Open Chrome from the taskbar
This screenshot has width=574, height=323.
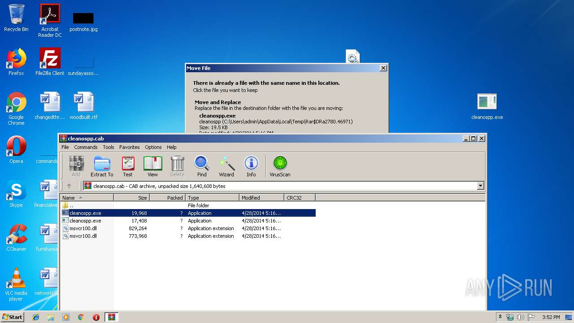point(81,317)
